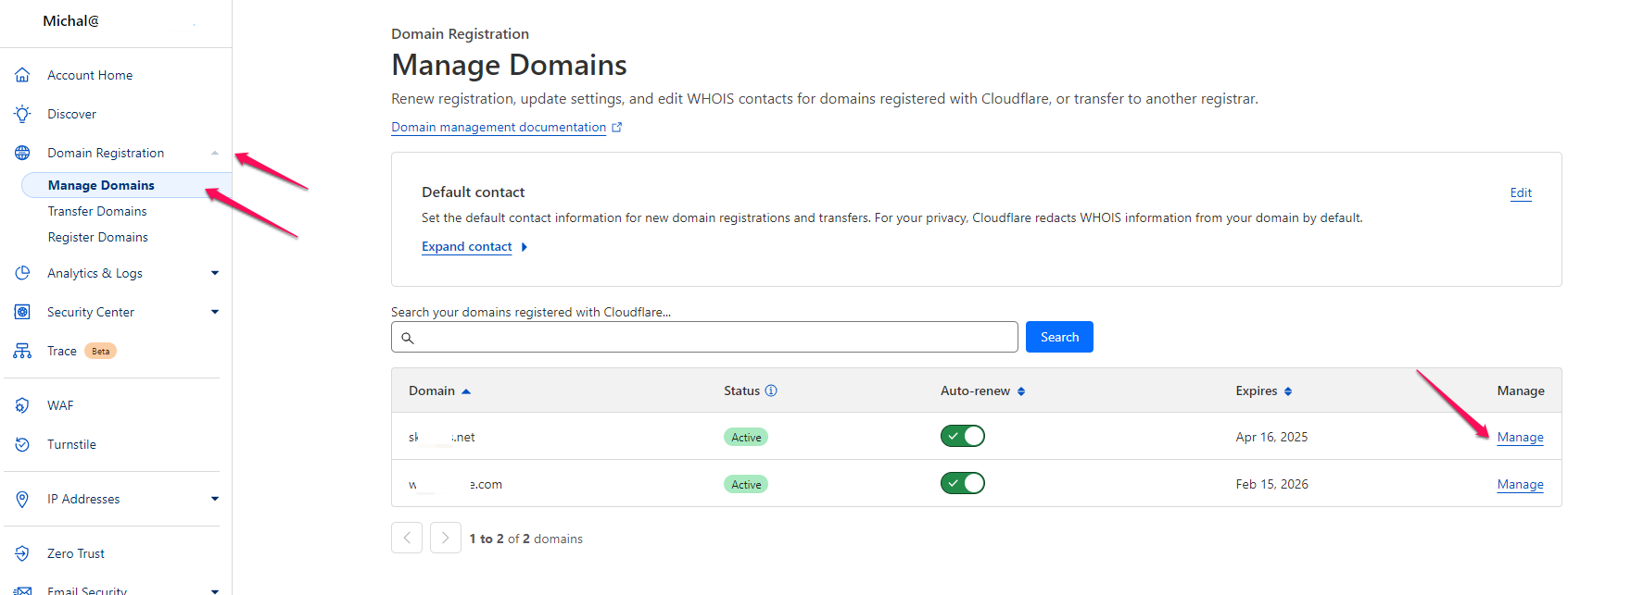Image resolution: width=1631 pixels, height=595 pixels.
Task: Go to previous page of domains
Action: pyautogui.click(x=407, y=538)
